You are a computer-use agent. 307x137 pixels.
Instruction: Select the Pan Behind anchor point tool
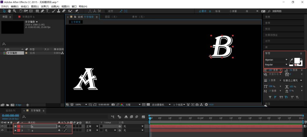(31, 11)
